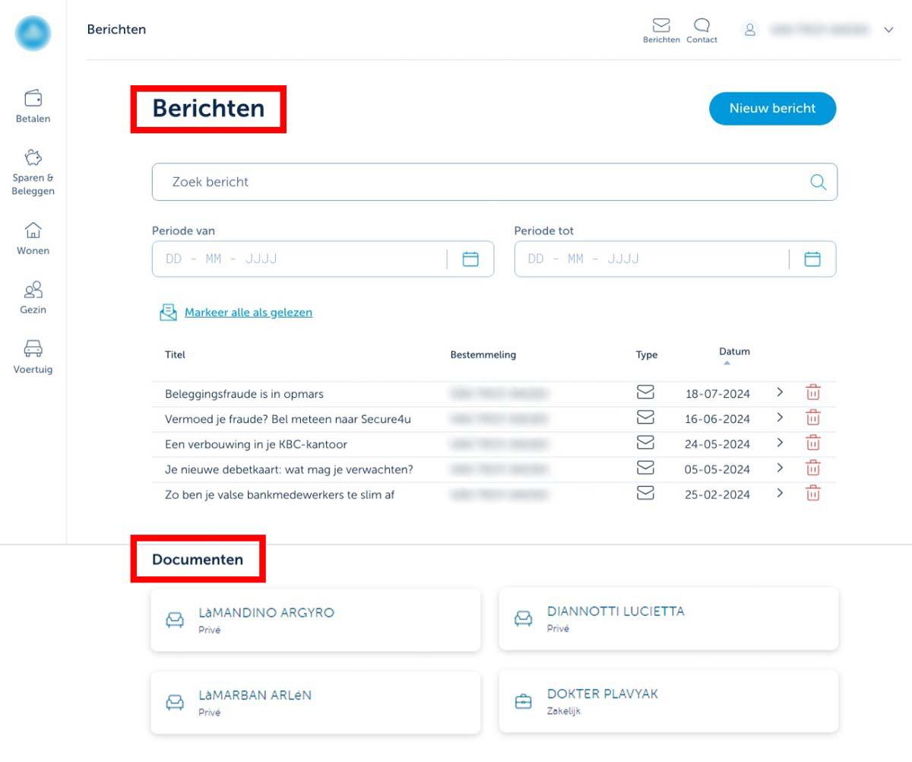Navigate to Voertuig menu item
This screenshot has width=912, height=762.
[x=33, y=357]
